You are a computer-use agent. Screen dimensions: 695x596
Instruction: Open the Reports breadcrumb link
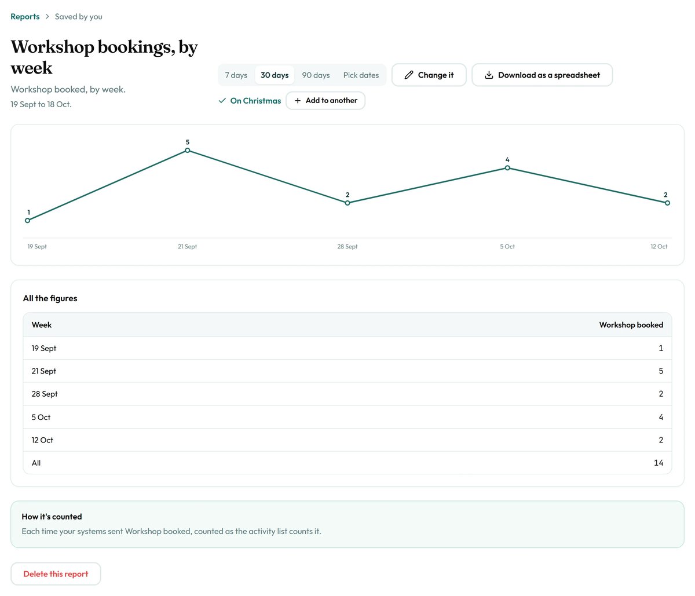pyautogui.click(x=25, y=17)
